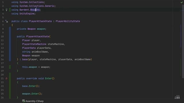184x103 pixels.
Task: Click the green change marker beside line 3
Action: 10,10
